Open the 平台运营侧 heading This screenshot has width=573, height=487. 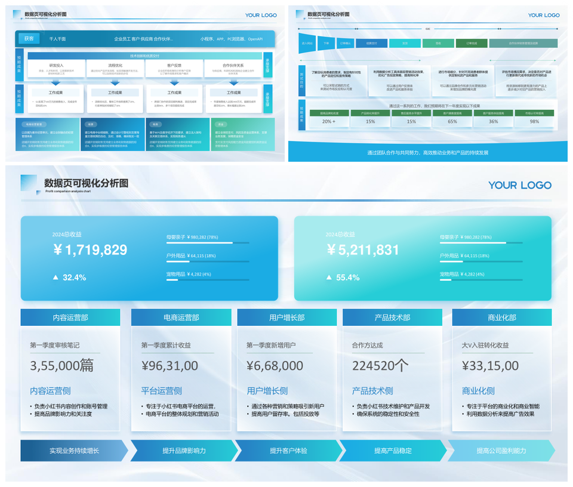pos(162,391)
